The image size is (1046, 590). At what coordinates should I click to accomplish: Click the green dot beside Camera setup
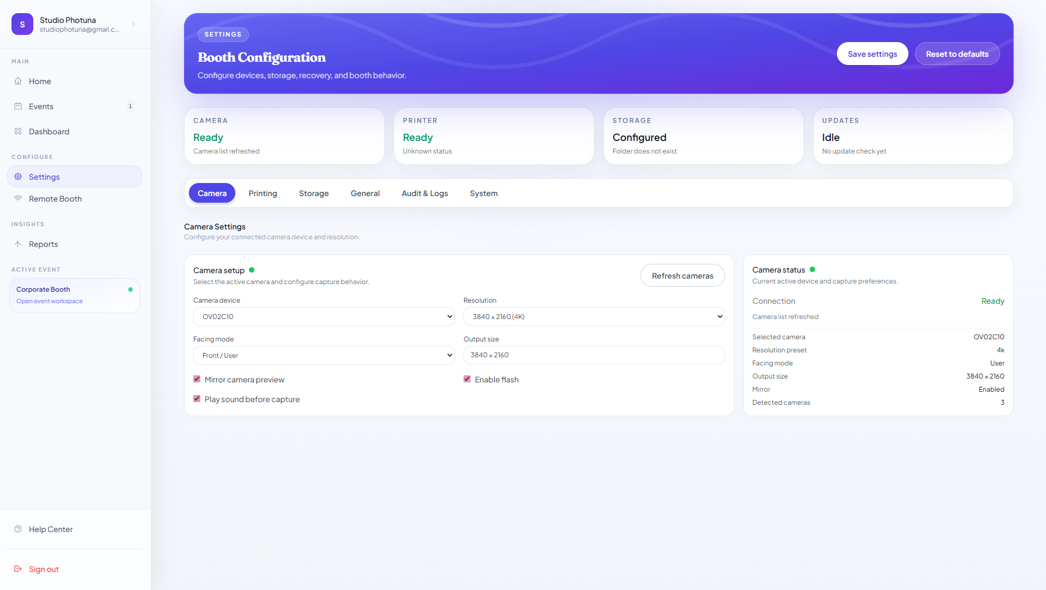pyautogui.click(x=252, y=270)
